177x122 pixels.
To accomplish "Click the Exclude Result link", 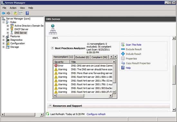I will (134, 49).
